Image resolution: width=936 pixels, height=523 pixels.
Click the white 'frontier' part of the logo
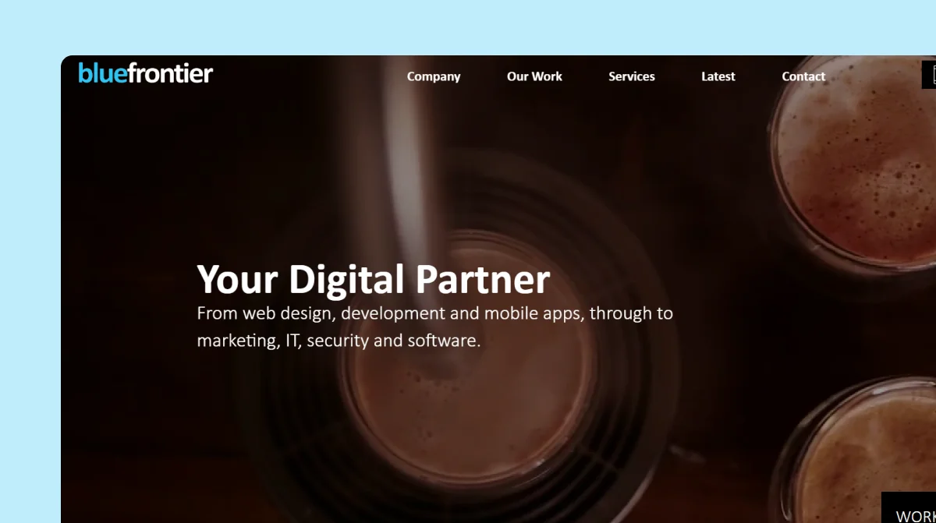click(169, 74)
